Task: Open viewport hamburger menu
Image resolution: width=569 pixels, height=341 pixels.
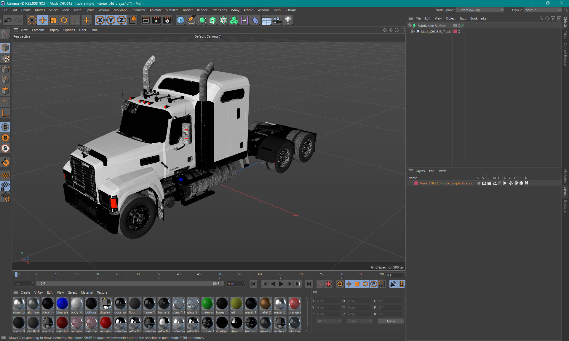Action: coord(16,30)
